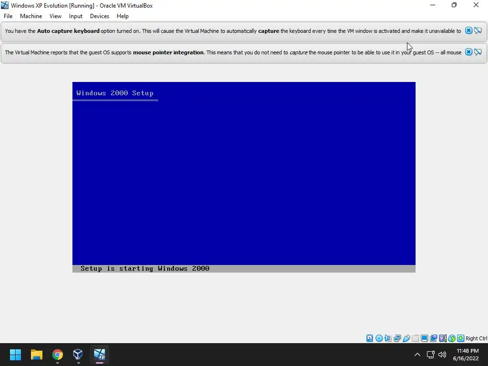Open the Windows Start menu
Viewport: 488px width, 366px height.
[x=15, y=355]
